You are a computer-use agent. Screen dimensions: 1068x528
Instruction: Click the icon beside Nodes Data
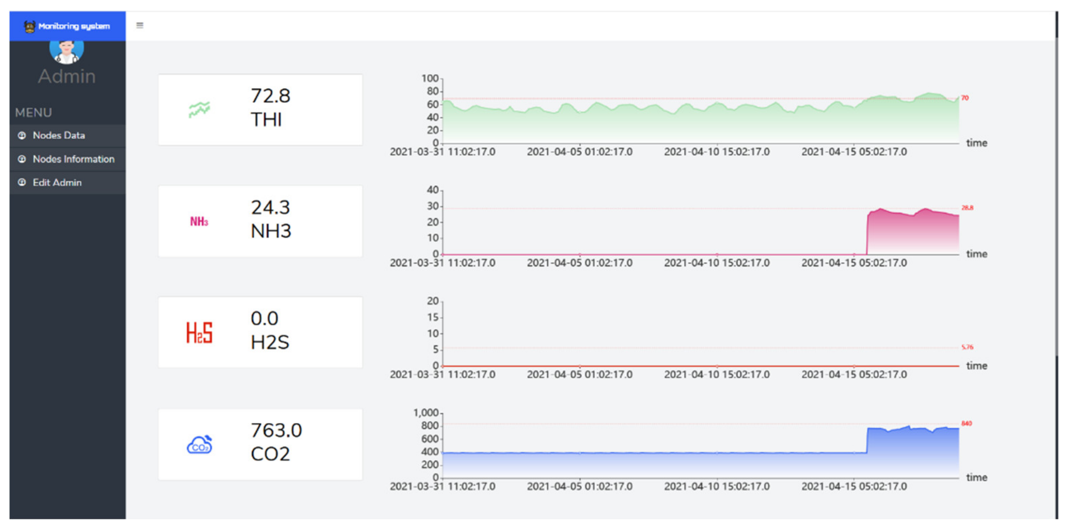click(22, 135)
